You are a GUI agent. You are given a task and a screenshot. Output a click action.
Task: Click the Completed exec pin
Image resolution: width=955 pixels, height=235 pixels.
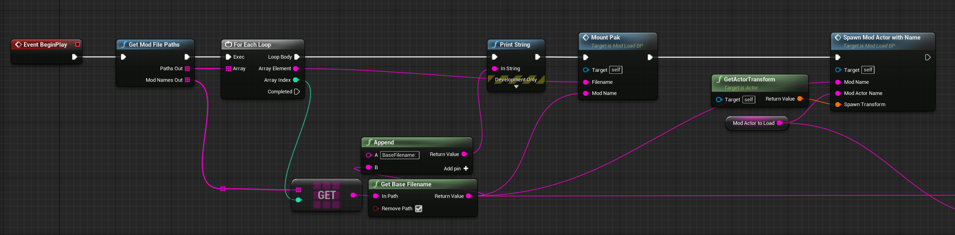coord(297,92)
